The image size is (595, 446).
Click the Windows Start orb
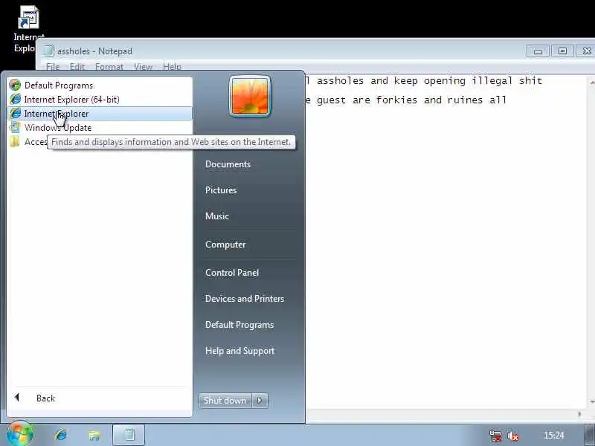click(x=19, y=434)
